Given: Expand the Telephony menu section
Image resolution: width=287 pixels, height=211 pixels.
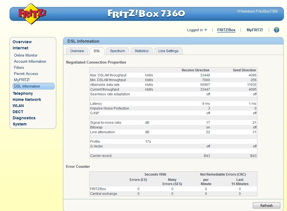Looking at the screenshot, I should pyautogui.click(x=23, y=93).
